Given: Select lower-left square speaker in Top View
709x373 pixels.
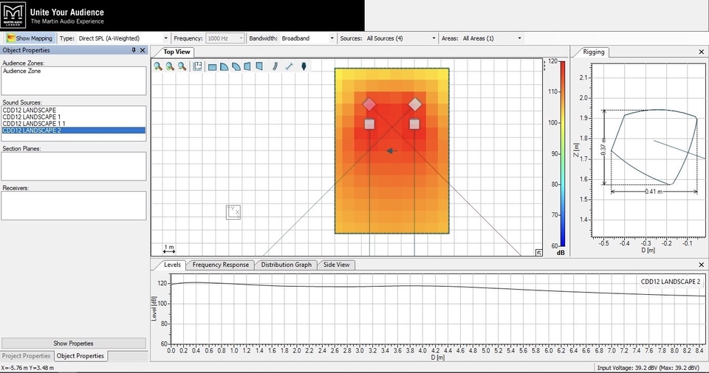Looking at the screenshot, I should pyautogui.click(x=369, y=124).
